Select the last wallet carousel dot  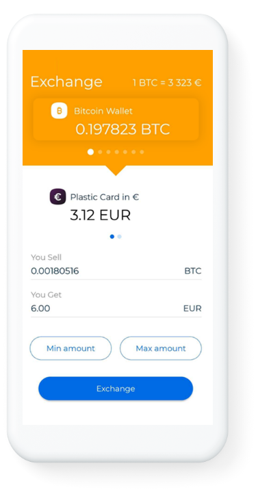[142, 152]
